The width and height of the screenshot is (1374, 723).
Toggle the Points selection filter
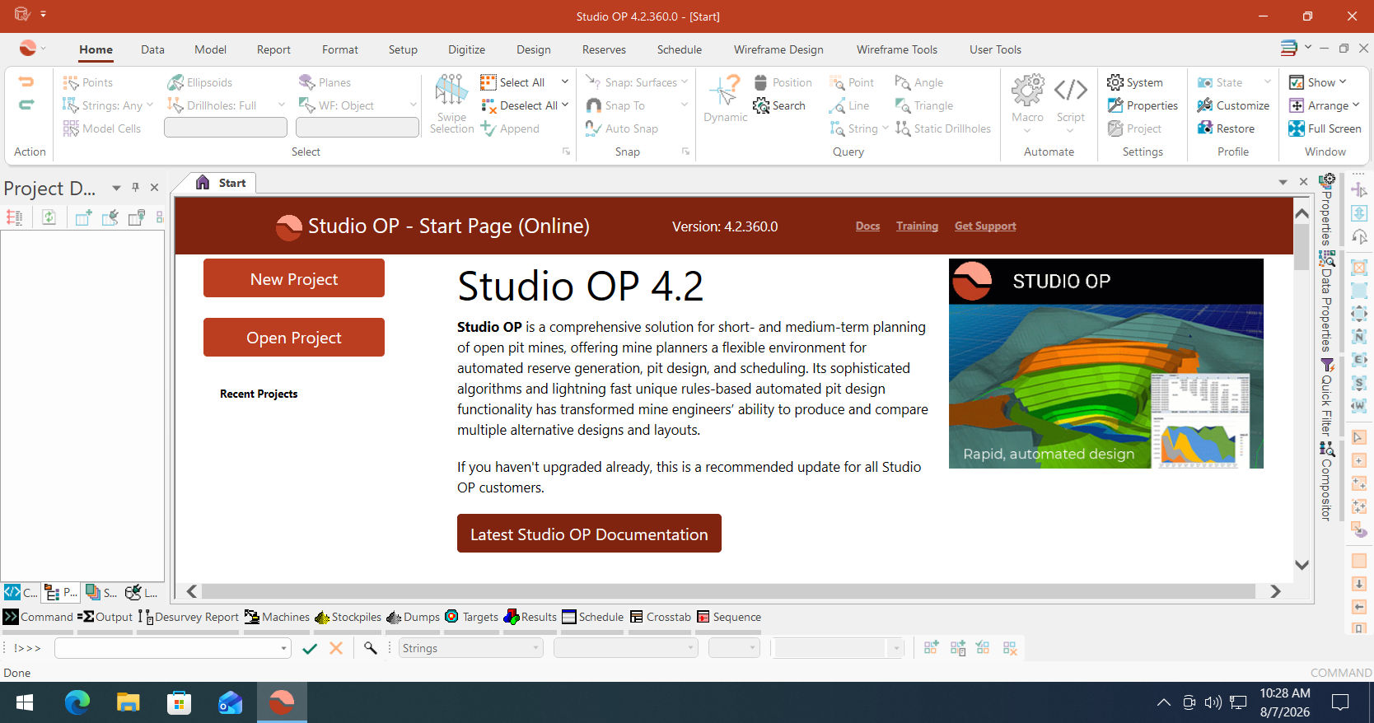point(88,82)
